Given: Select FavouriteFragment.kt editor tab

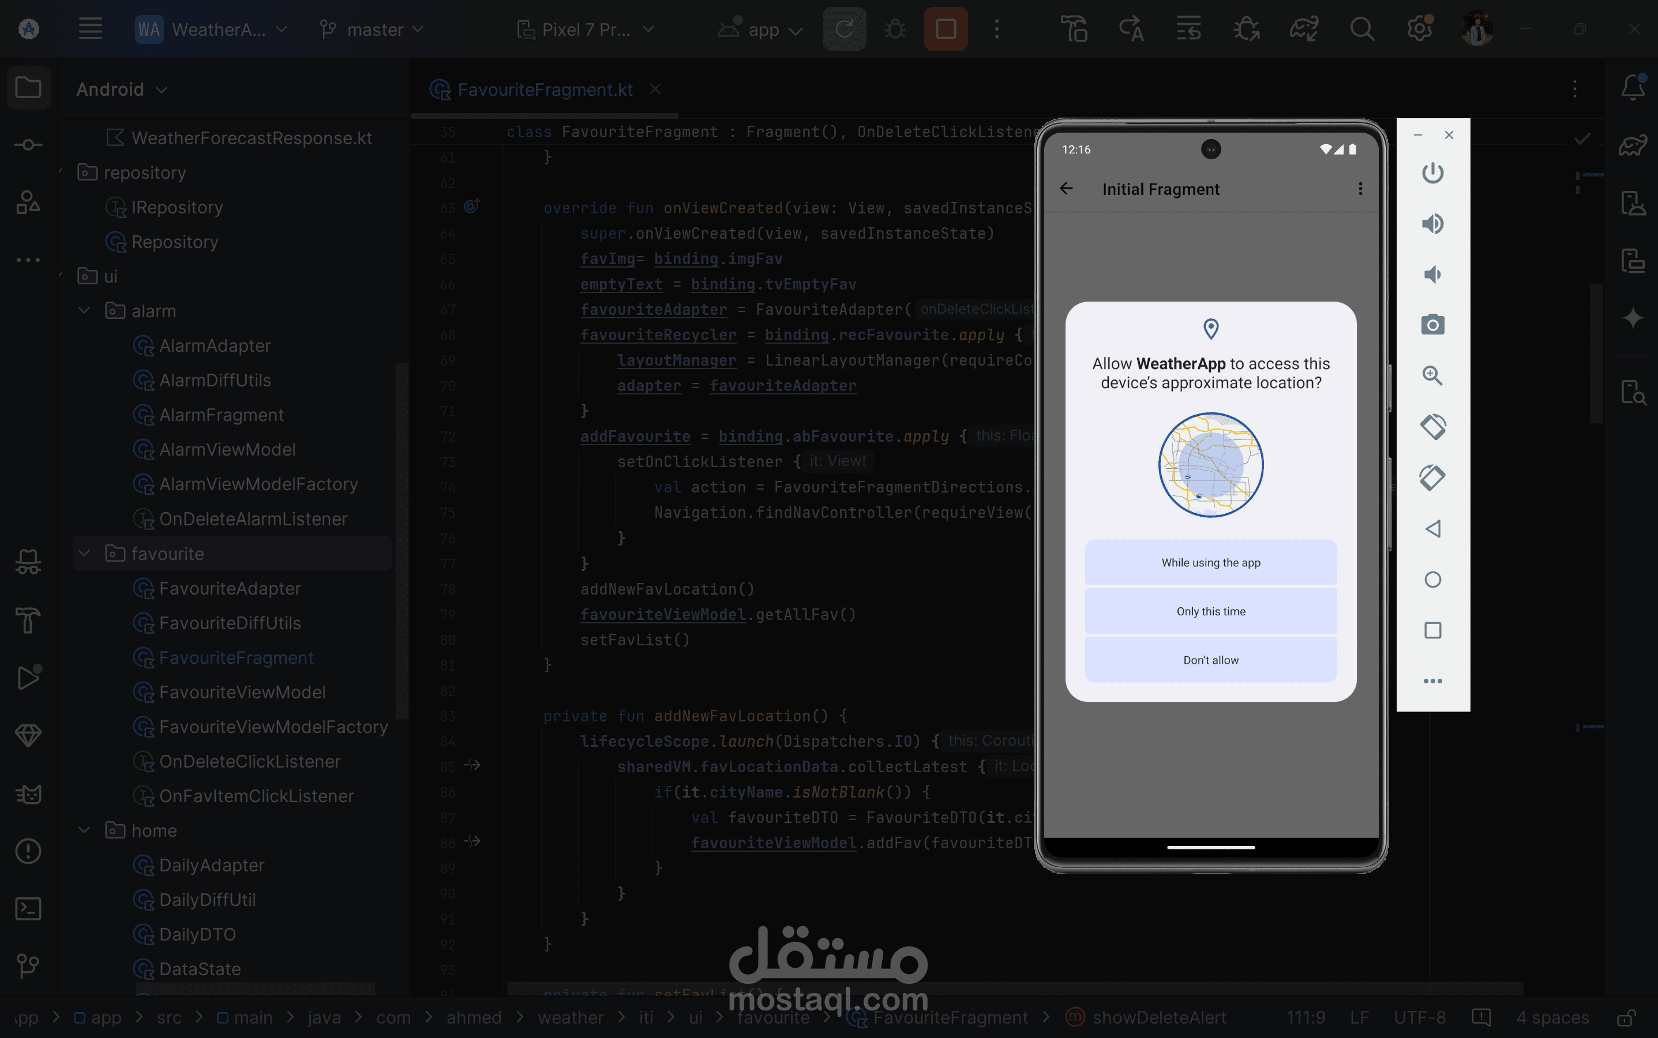Looking at the screenshot, I should pos(544,90).
